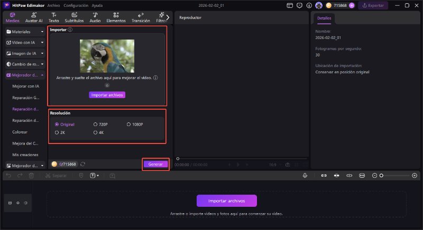Open the Ayuda menu
The width and height of the screenshot is (423, 230).
pos(97,5)
